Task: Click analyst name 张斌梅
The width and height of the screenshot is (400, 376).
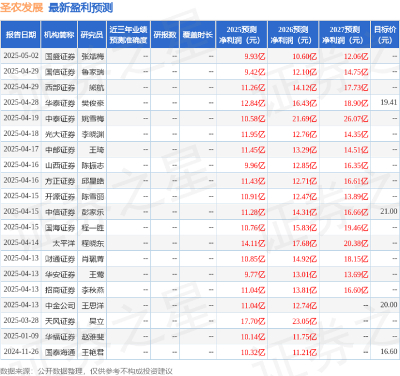Action: [92, 56]
